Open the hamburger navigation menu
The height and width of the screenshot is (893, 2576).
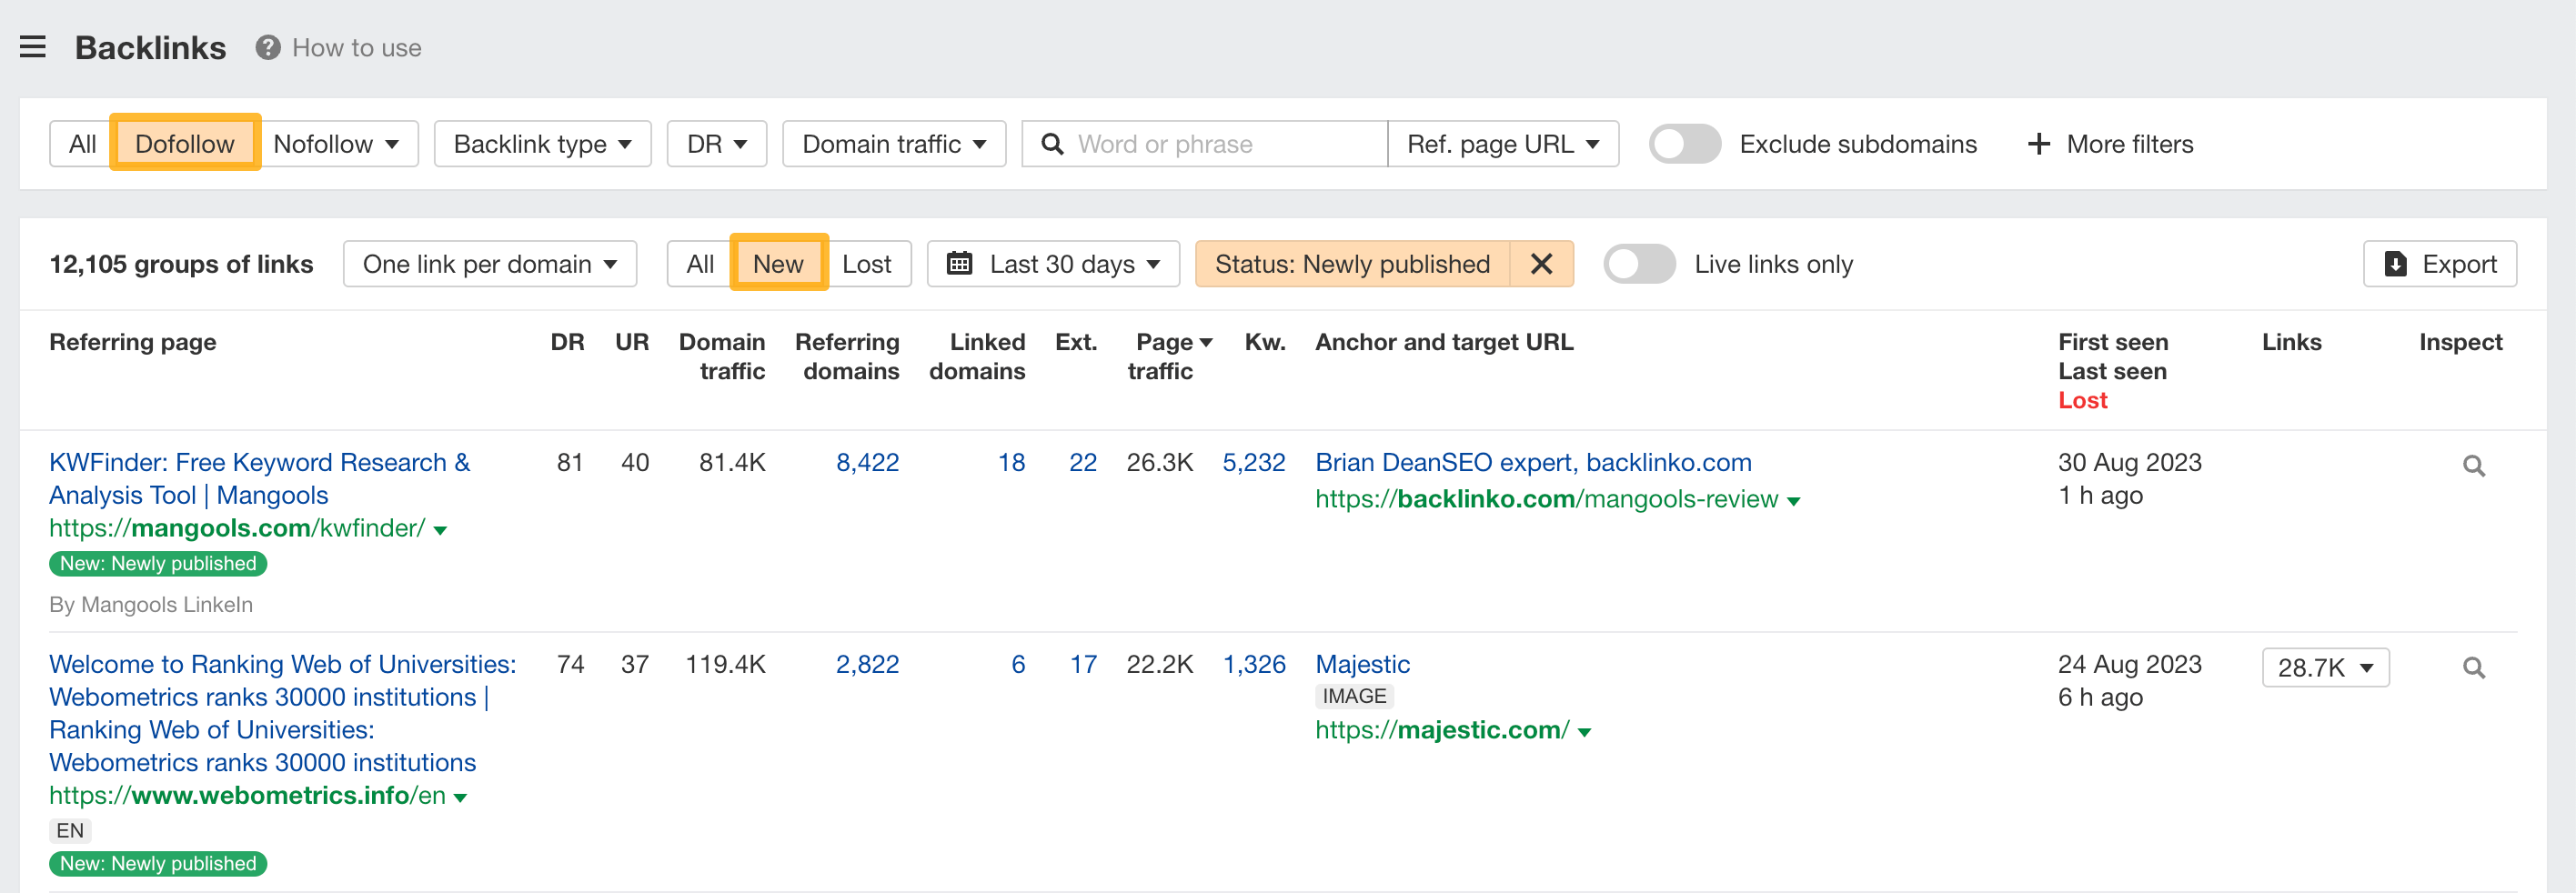33,46
